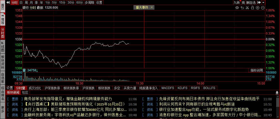This screenshot has height=119, width=280.
Task: Open 指标说明 indicator description
Action: (x=257, y=70)
